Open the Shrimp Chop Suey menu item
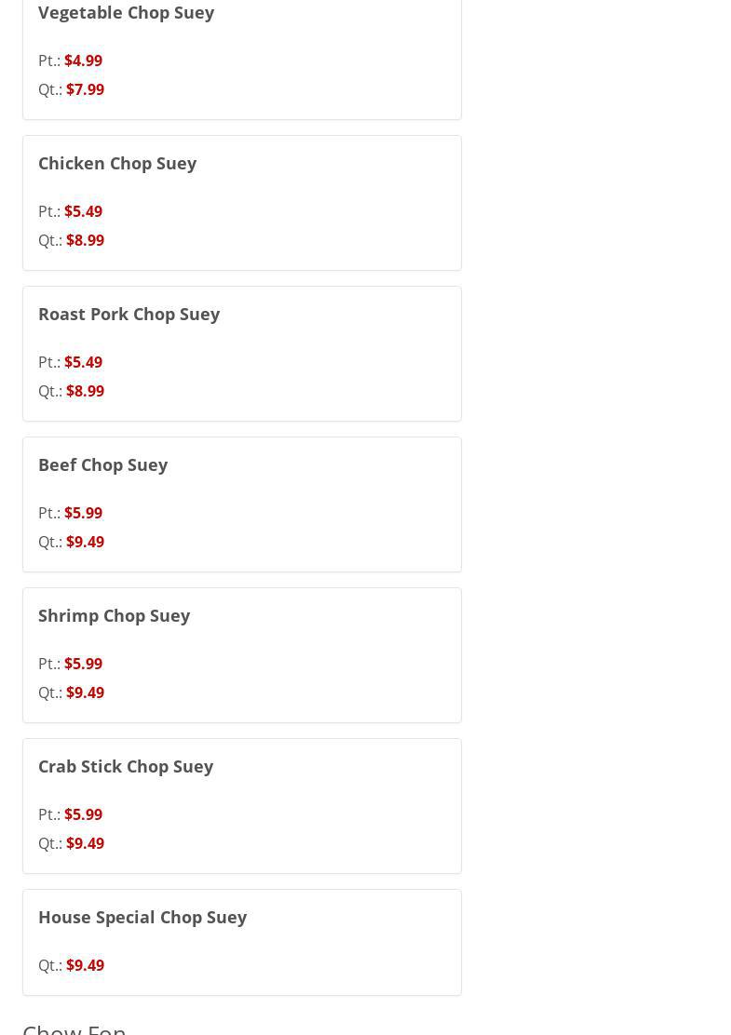Viewport: 731px width, 1035px height. click(x=114, y=616)
